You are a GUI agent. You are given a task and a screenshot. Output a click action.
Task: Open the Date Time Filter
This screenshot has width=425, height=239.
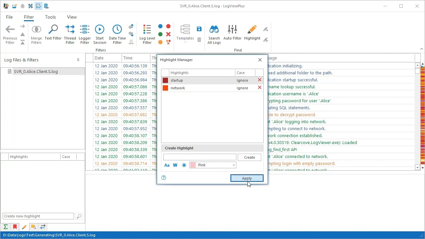pos(117,35)
